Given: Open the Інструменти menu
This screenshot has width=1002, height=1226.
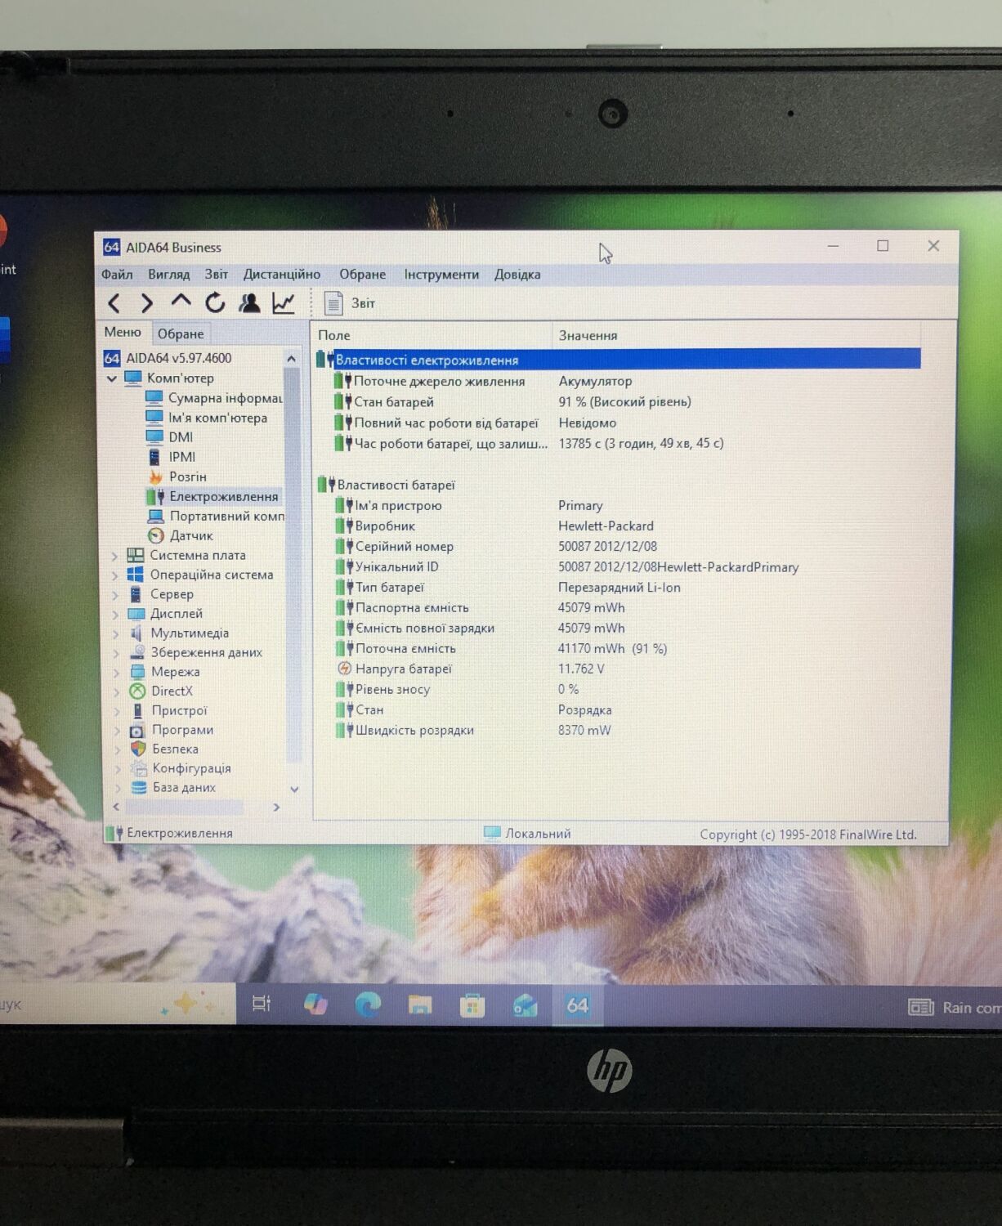Looking at the screenshot, I should (x=441, y=275).
